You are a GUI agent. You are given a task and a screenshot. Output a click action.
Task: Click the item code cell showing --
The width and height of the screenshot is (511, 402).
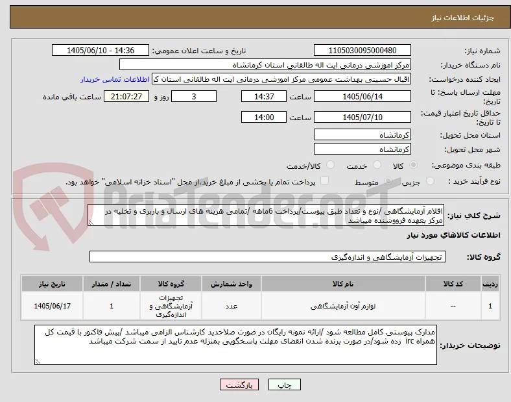(453, 306)
